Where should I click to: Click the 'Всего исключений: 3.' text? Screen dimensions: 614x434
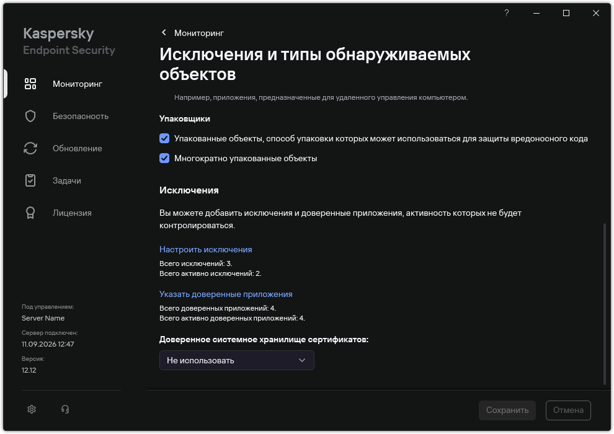[196, 263]
